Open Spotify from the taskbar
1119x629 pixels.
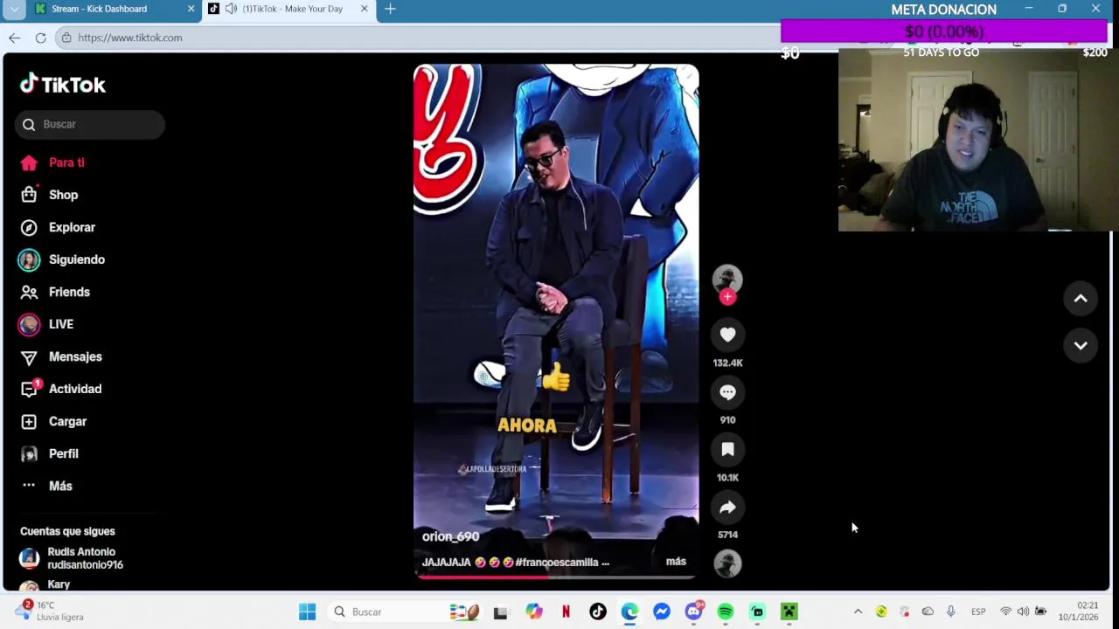coord(726,612)
